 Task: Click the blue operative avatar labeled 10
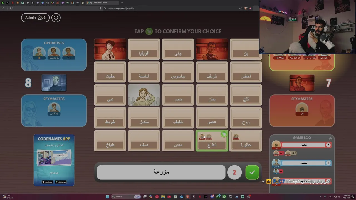click(x=69, y=53)
